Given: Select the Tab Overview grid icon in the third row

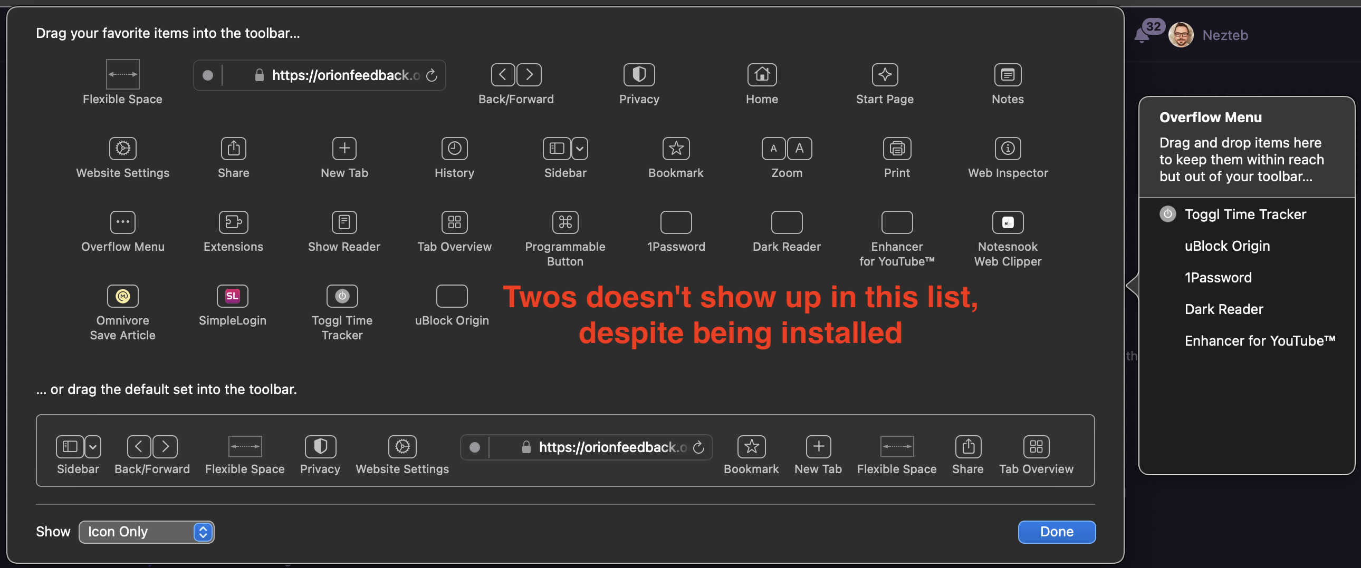Looking at the screenshot, I should (454, 222).
